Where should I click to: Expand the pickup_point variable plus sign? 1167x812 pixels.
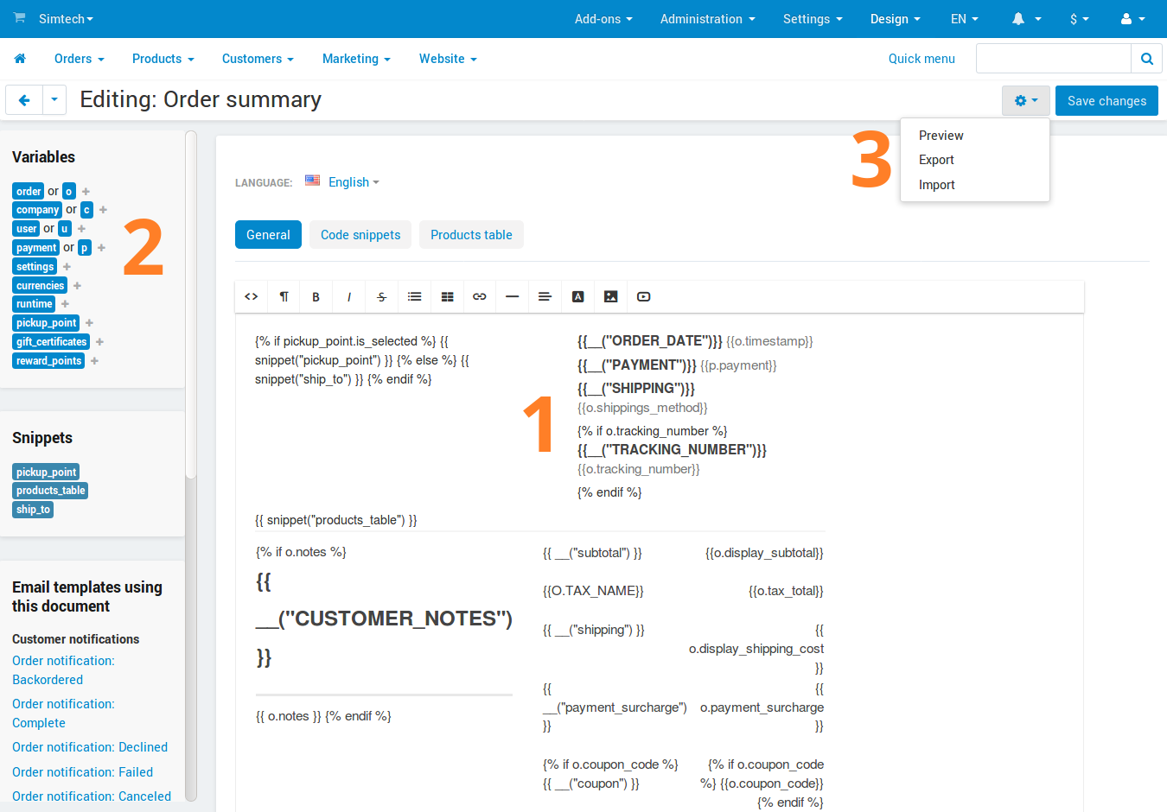(89, 323)
